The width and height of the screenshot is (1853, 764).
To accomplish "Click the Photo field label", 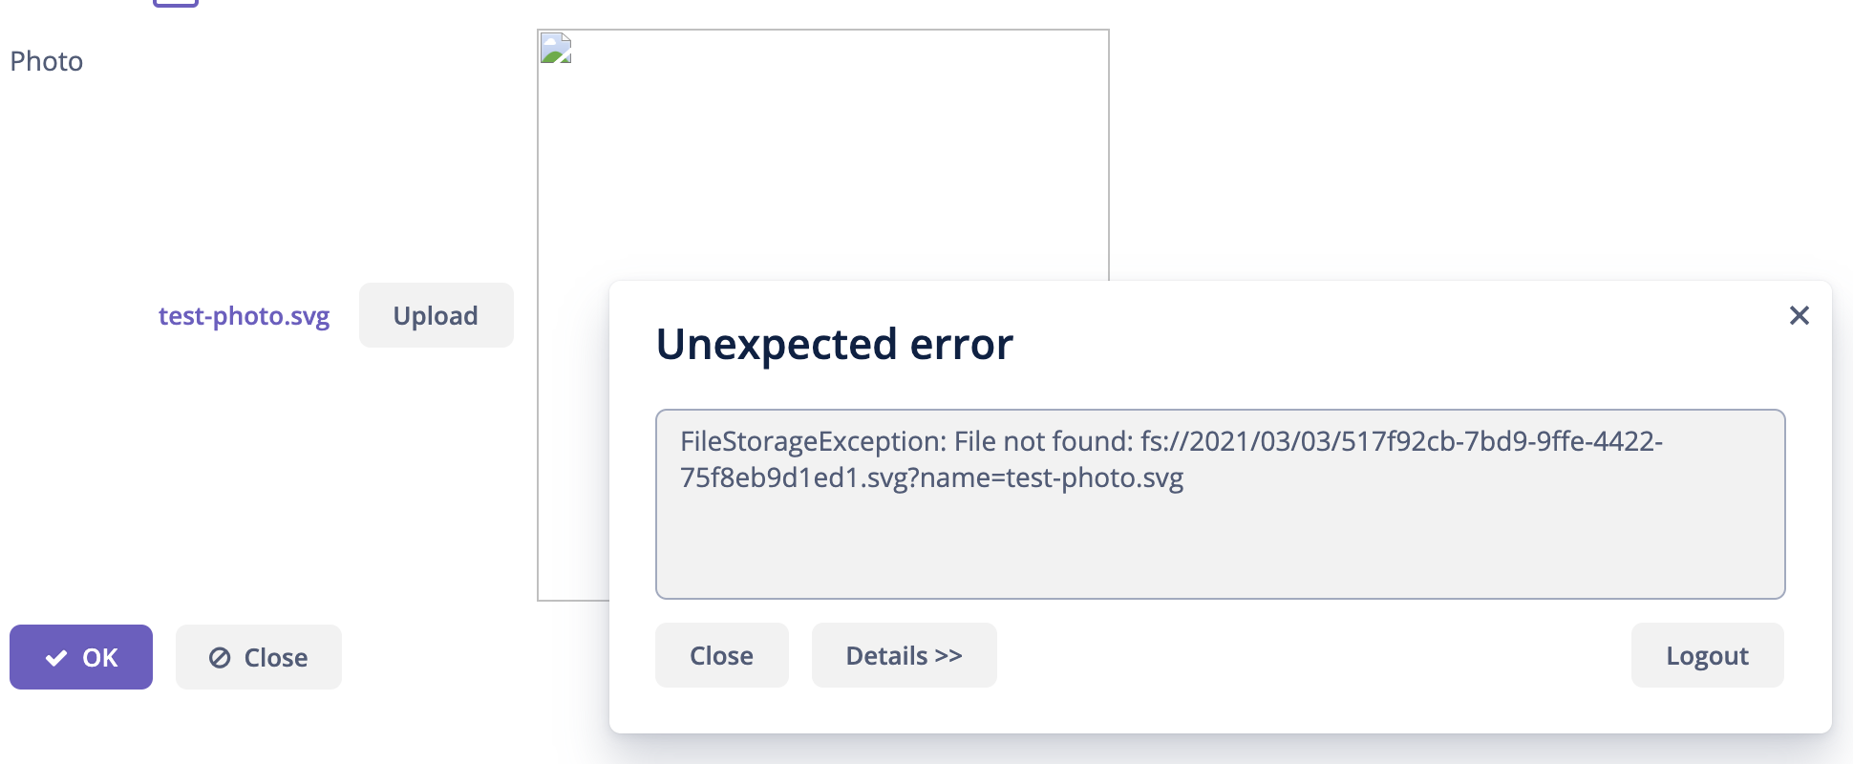I will tap(46, 60).
